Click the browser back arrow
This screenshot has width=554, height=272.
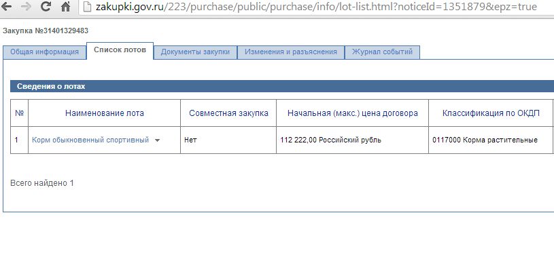pyautogui.click(x=10, y=8)
